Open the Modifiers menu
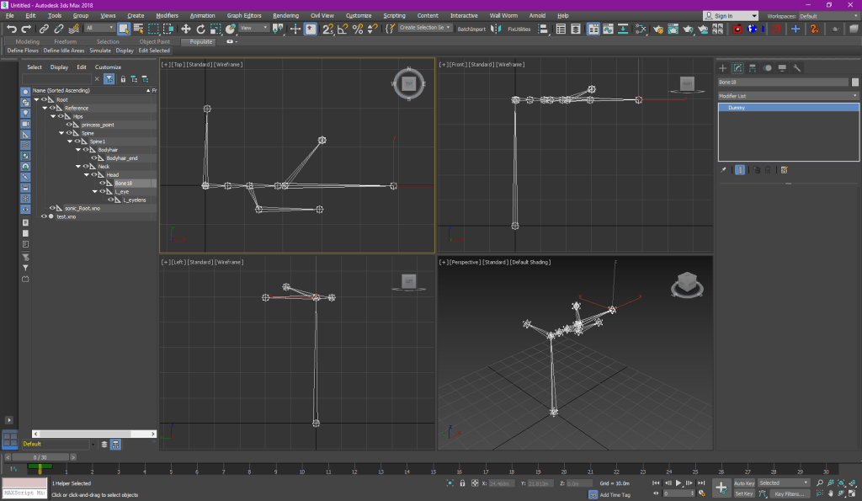 click(x=167, y=15)
